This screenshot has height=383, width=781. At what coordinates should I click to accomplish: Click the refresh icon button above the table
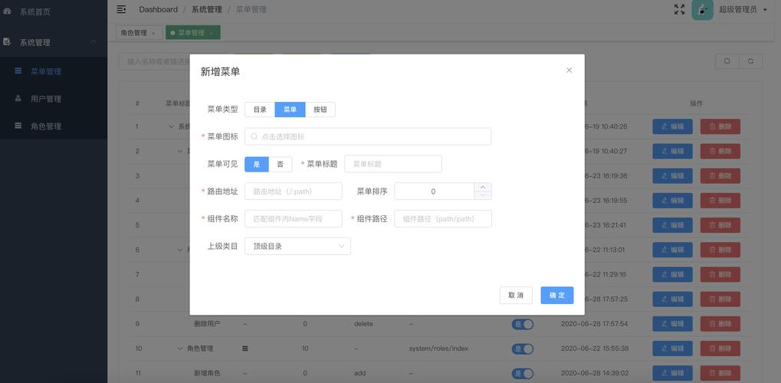click(x=750, y=61)
